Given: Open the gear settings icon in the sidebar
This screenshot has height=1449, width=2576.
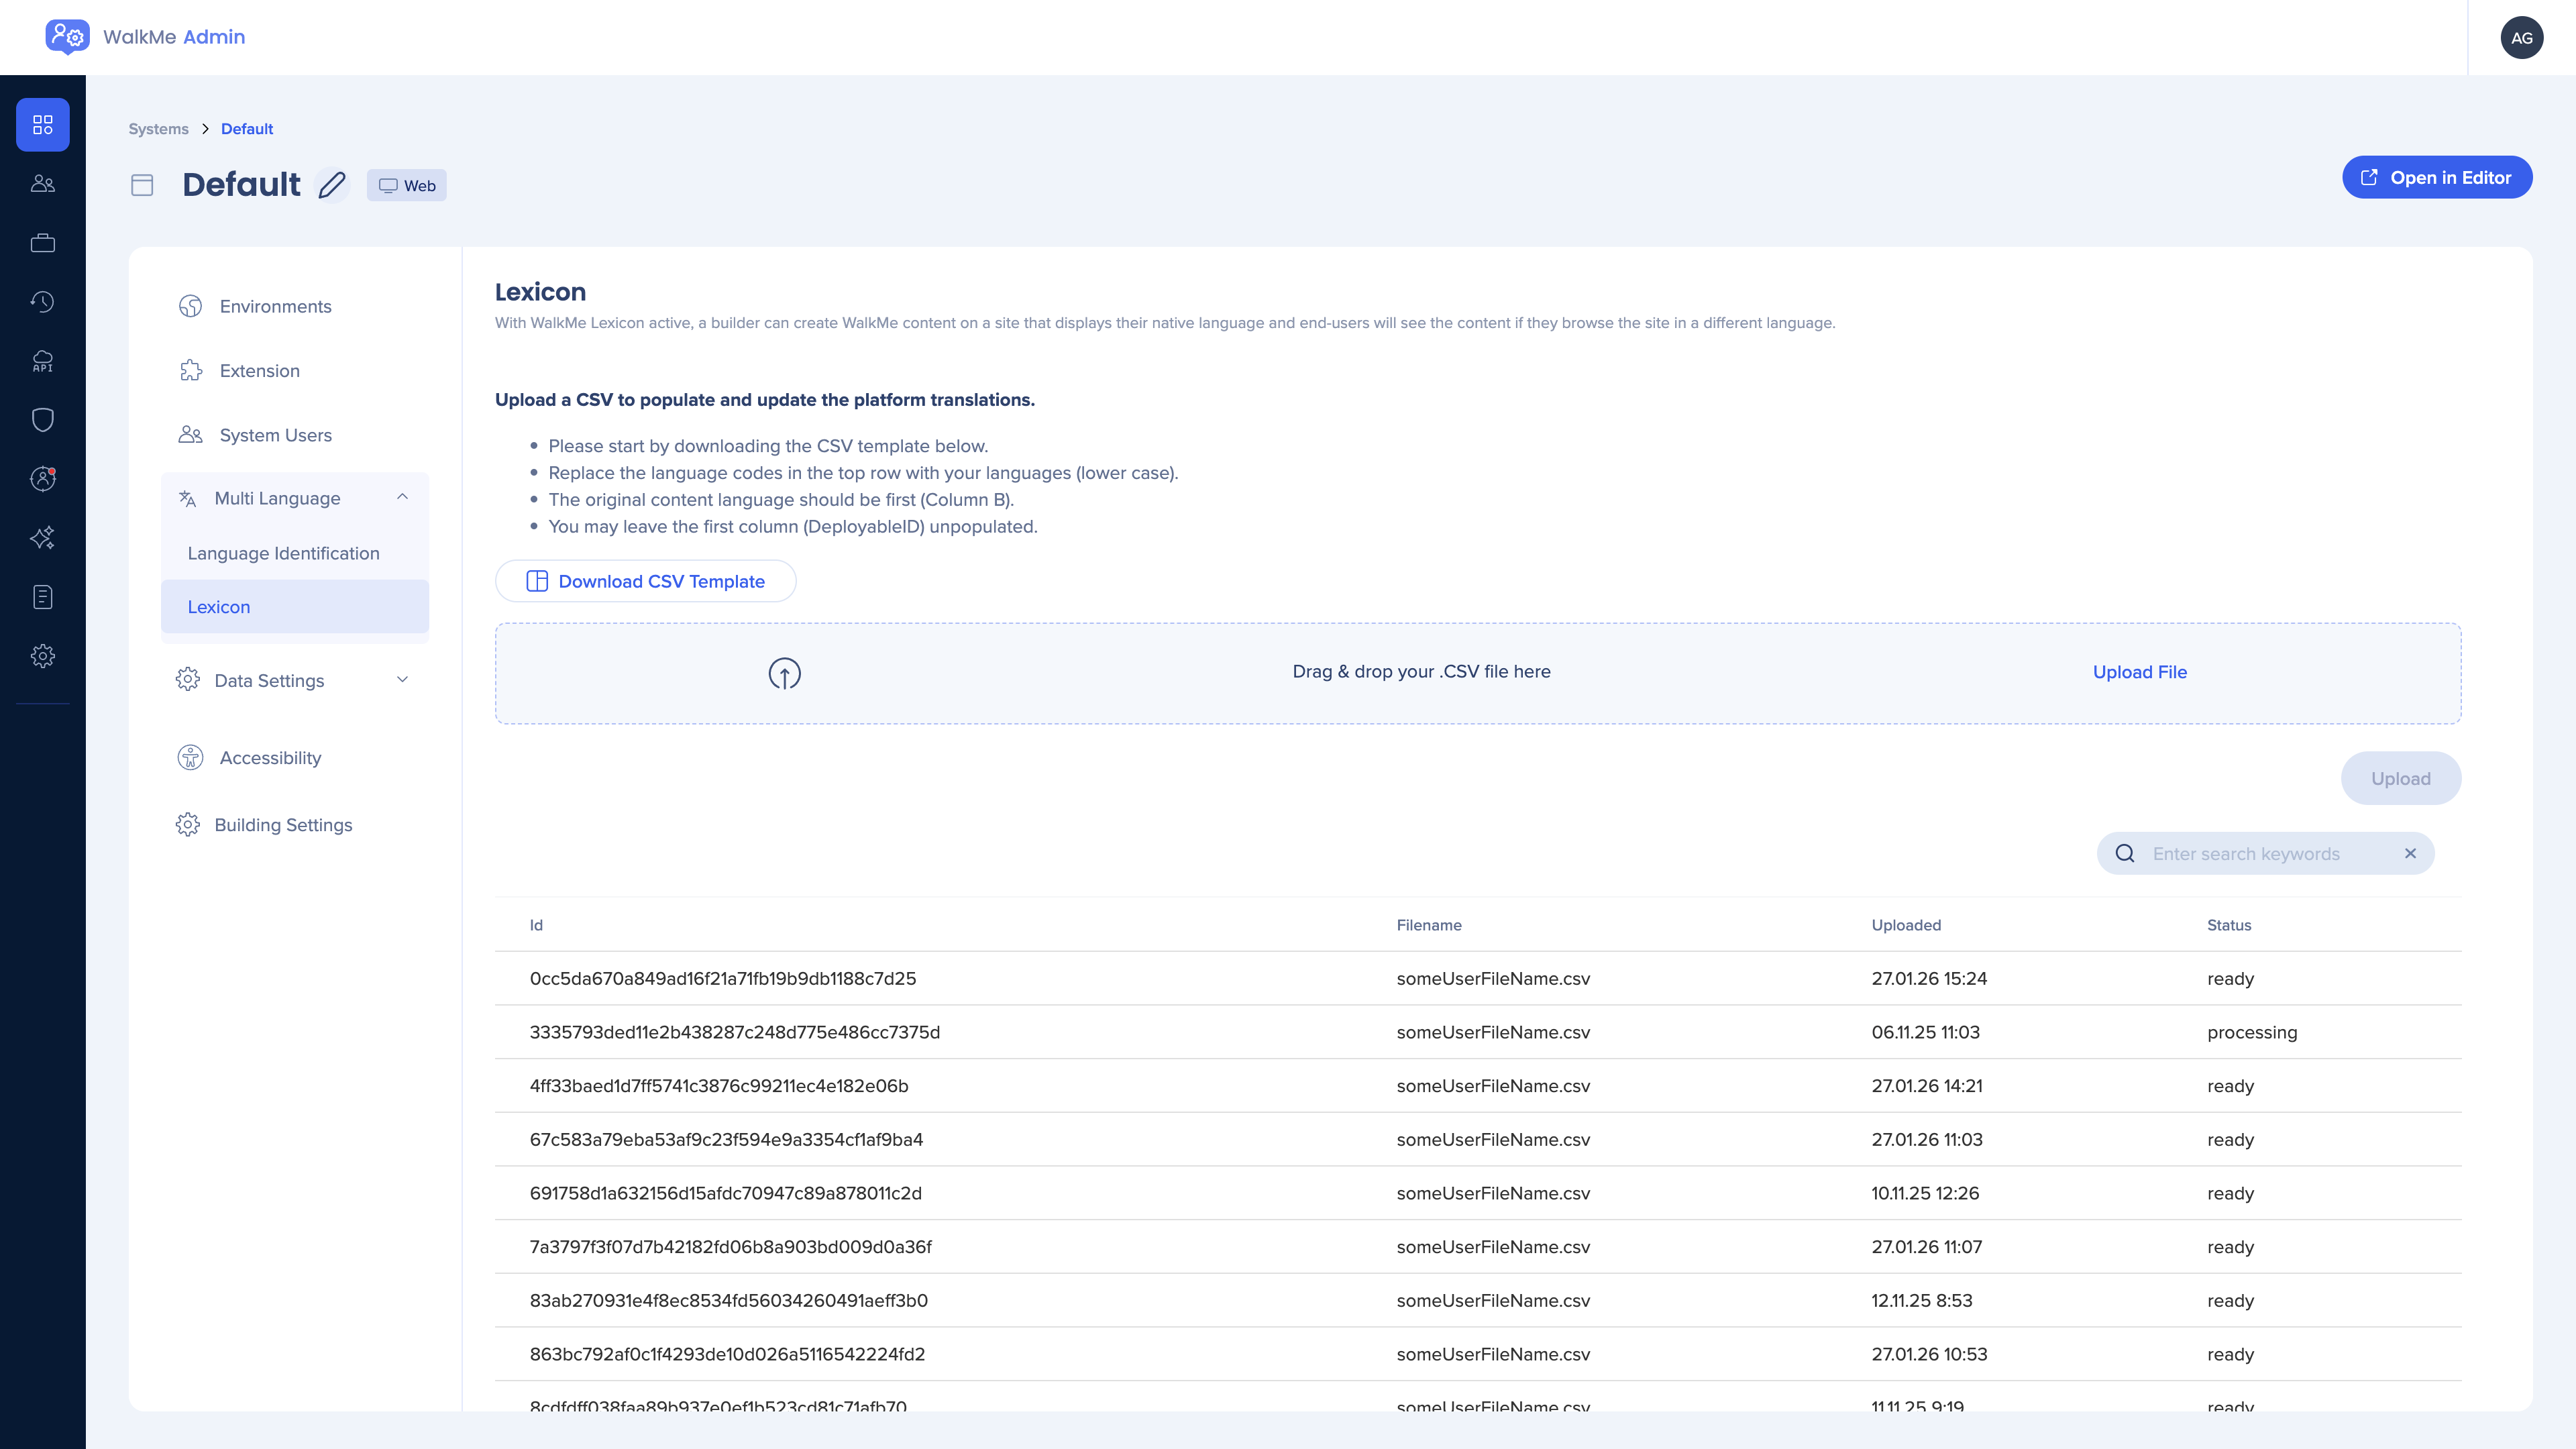Looking at the screenshot, I should click(x=42, y=656).
